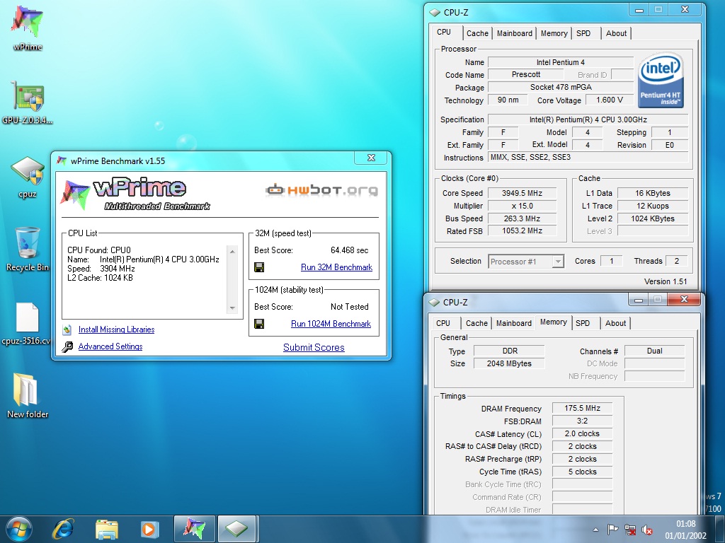Run the 1024M Benchmark
Viewport: 725px width, 543px height.
[x=331, y=324]
